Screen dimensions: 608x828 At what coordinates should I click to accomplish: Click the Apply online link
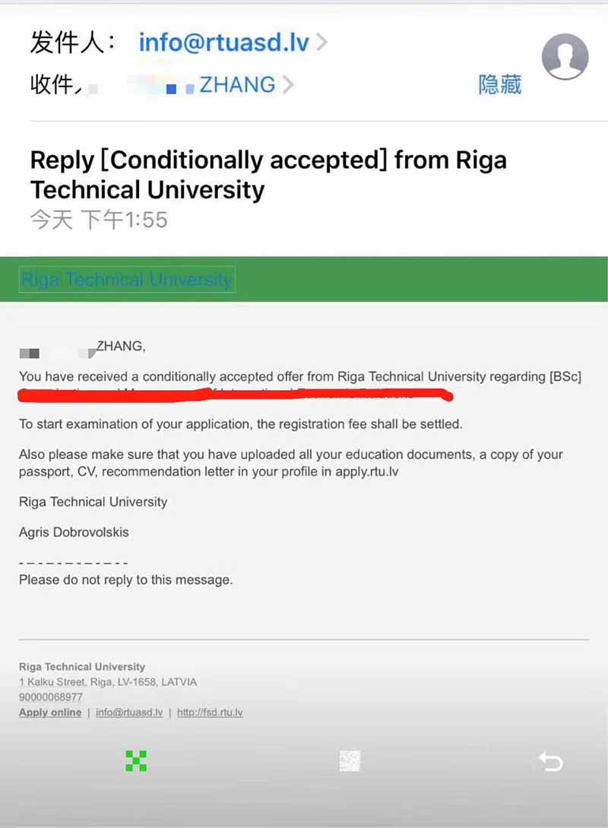pyautogui.click(x=50, y=712)
